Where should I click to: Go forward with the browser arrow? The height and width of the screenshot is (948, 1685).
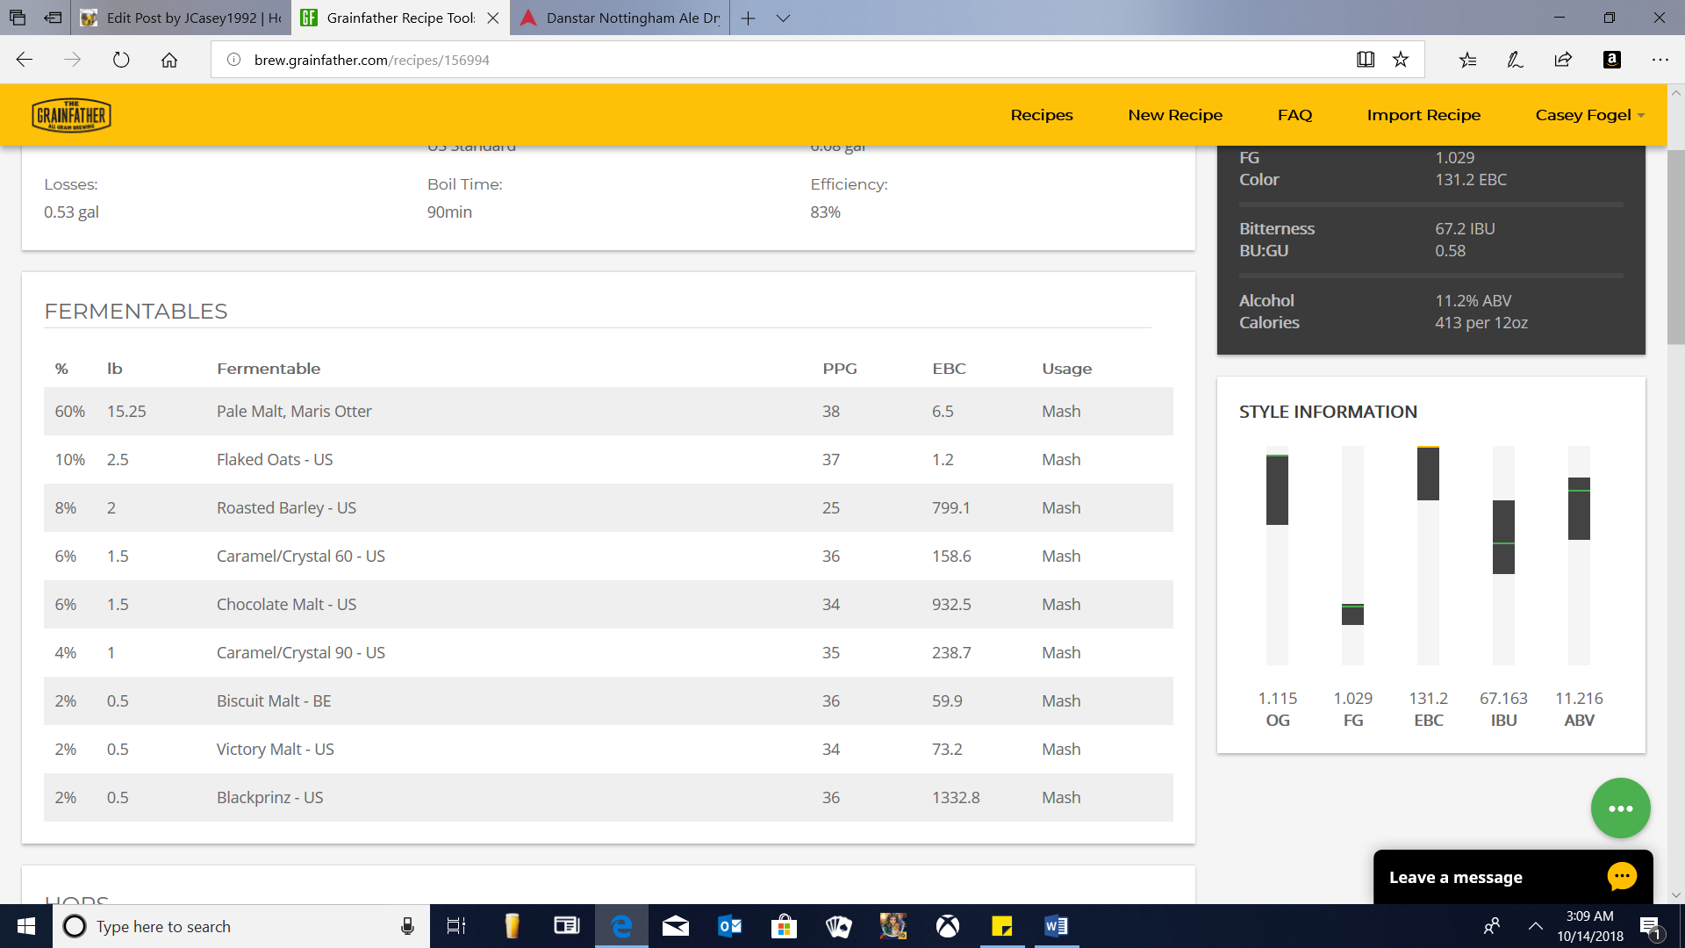pyautogui.click(x=73, y=60)
